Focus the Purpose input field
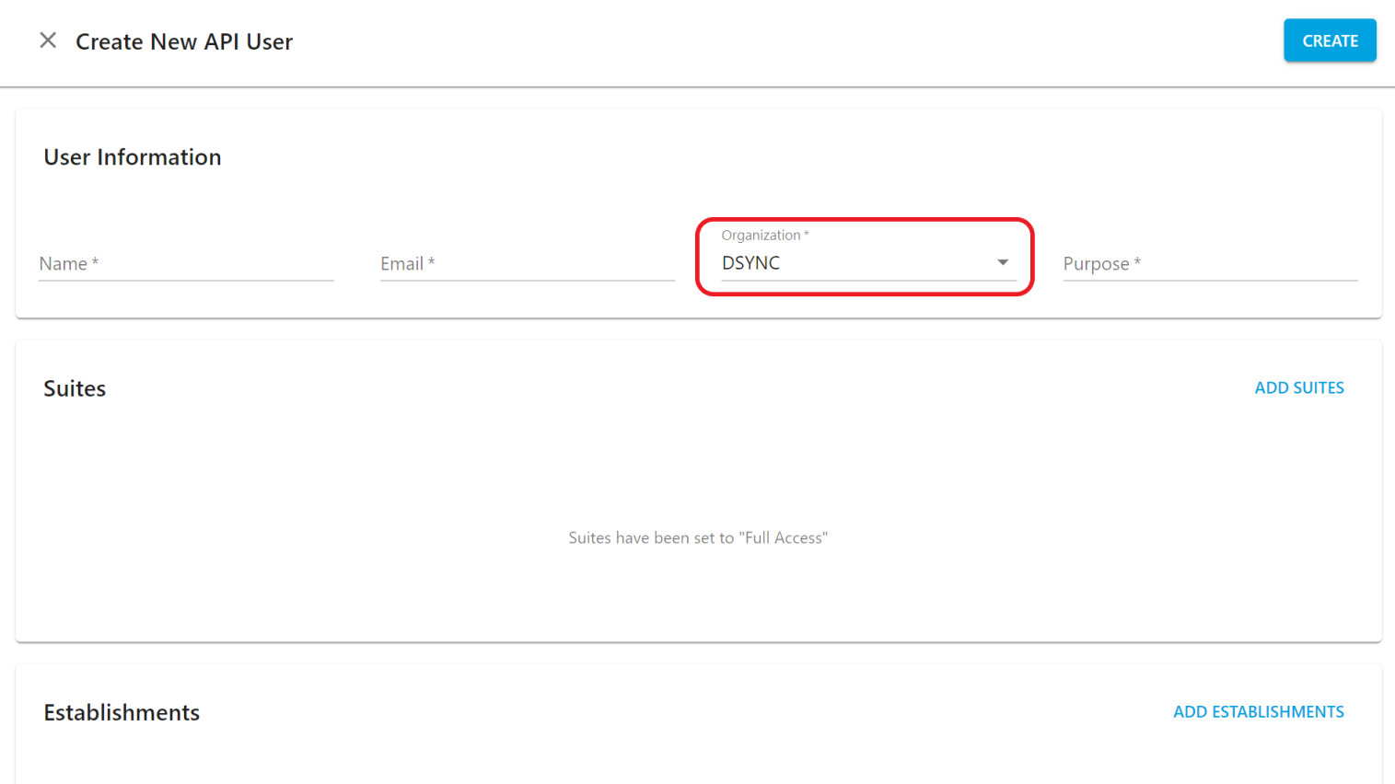The width and height of the screenshot is (1395, 784). [1210, 263]
